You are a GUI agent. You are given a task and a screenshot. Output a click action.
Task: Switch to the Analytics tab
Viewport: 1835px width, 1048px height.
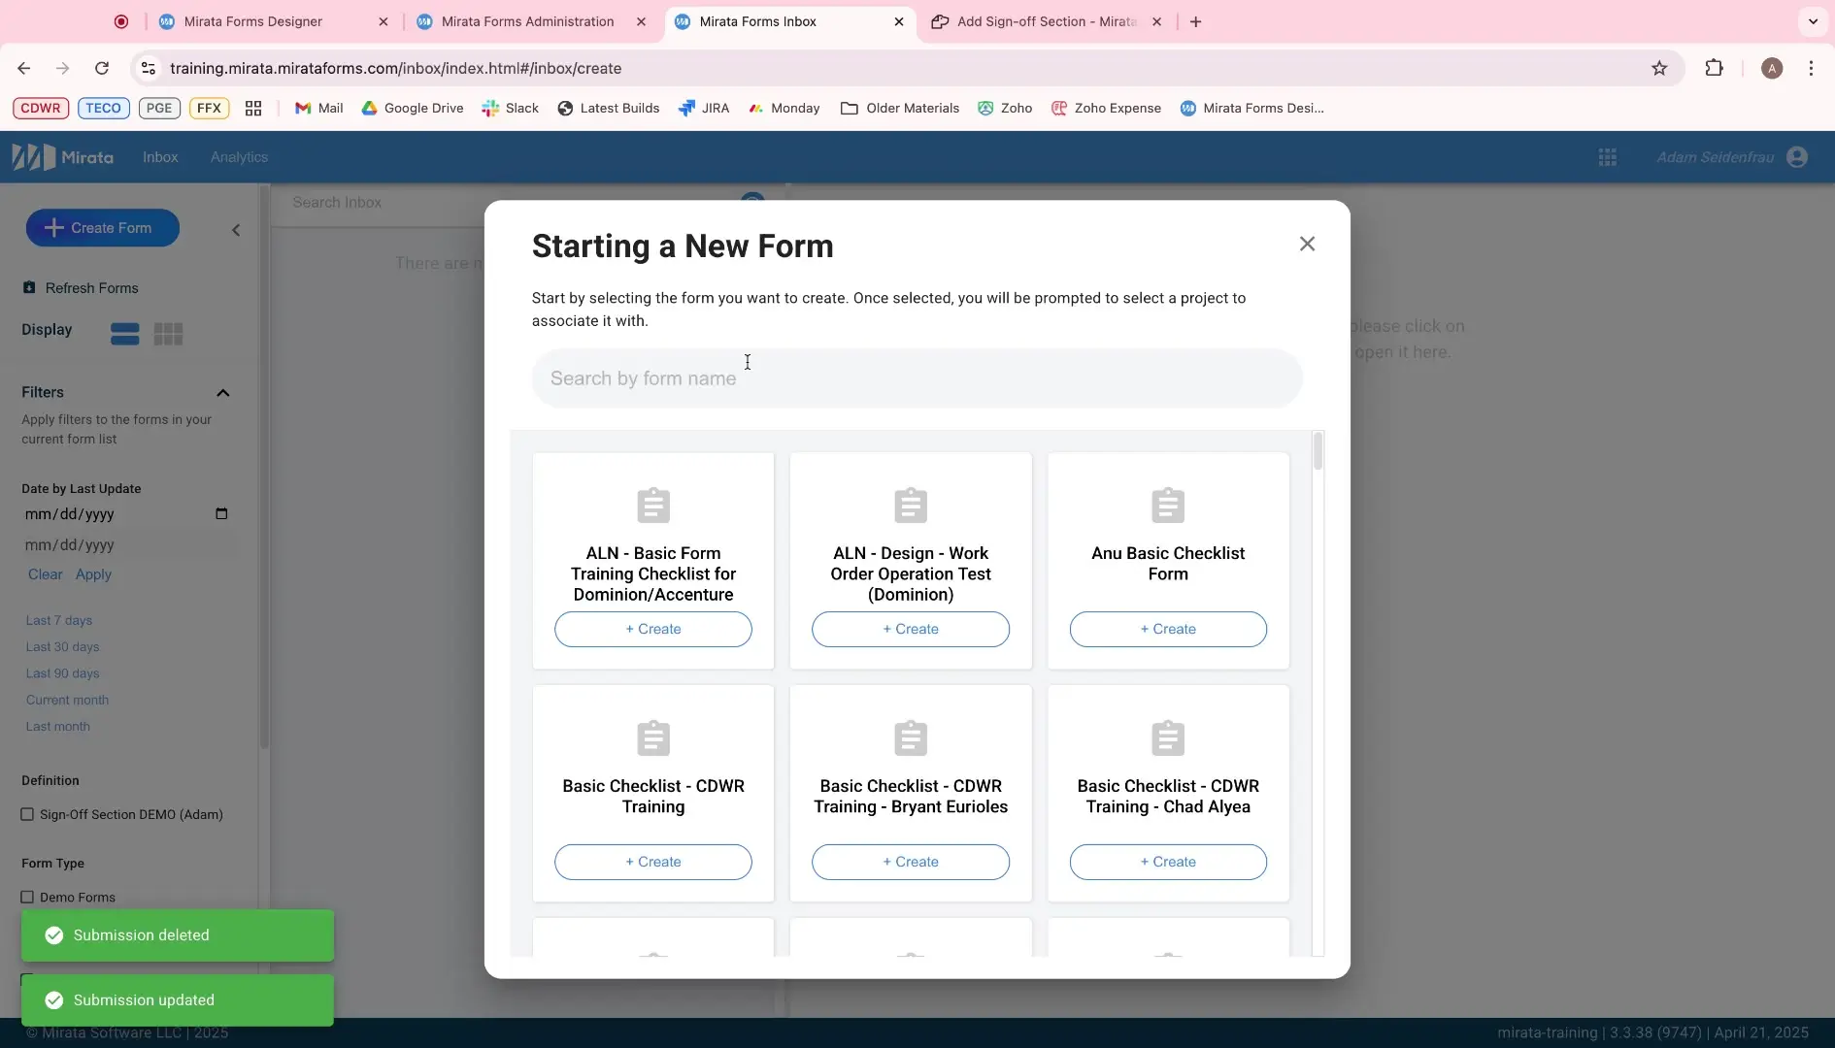click(x=239, y=156)
